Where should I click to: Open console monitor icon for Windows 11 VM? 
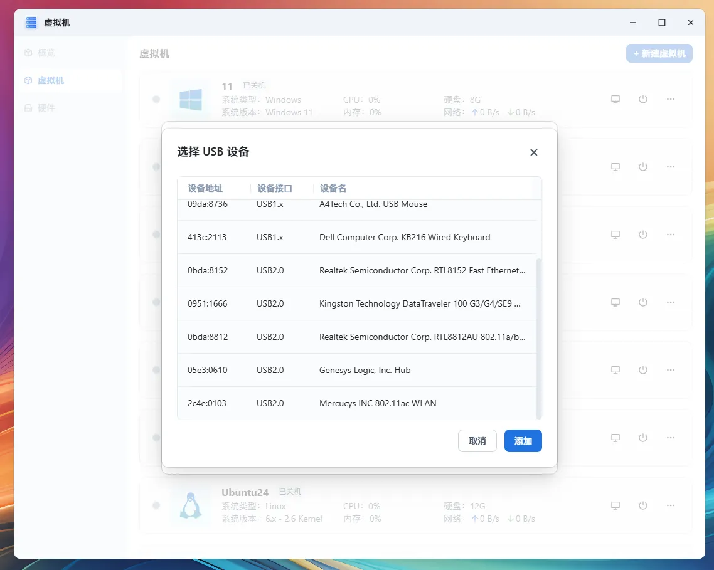(x=615, y=99)
